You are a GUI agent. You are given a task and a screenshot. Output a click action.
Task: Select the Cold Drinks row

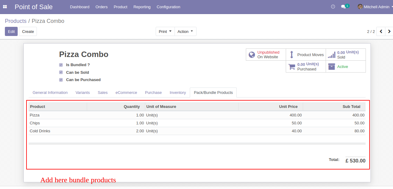click(x=197, y=131)
